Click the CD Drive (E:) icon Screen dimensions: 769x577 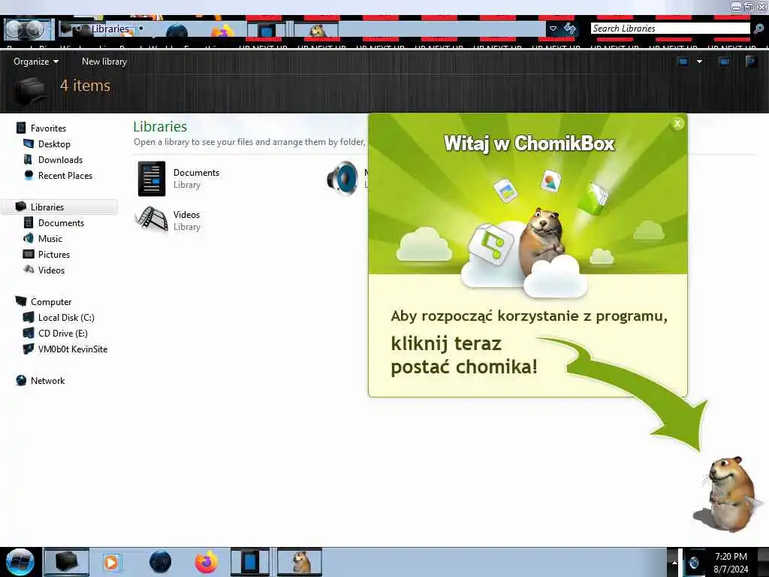coord(29,333)
